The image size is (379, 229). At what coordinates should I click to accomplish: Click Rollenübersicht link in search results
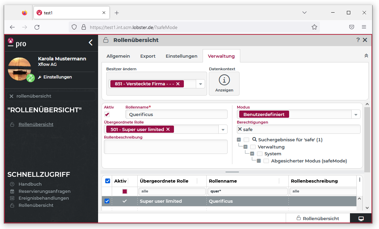(36, 125)
